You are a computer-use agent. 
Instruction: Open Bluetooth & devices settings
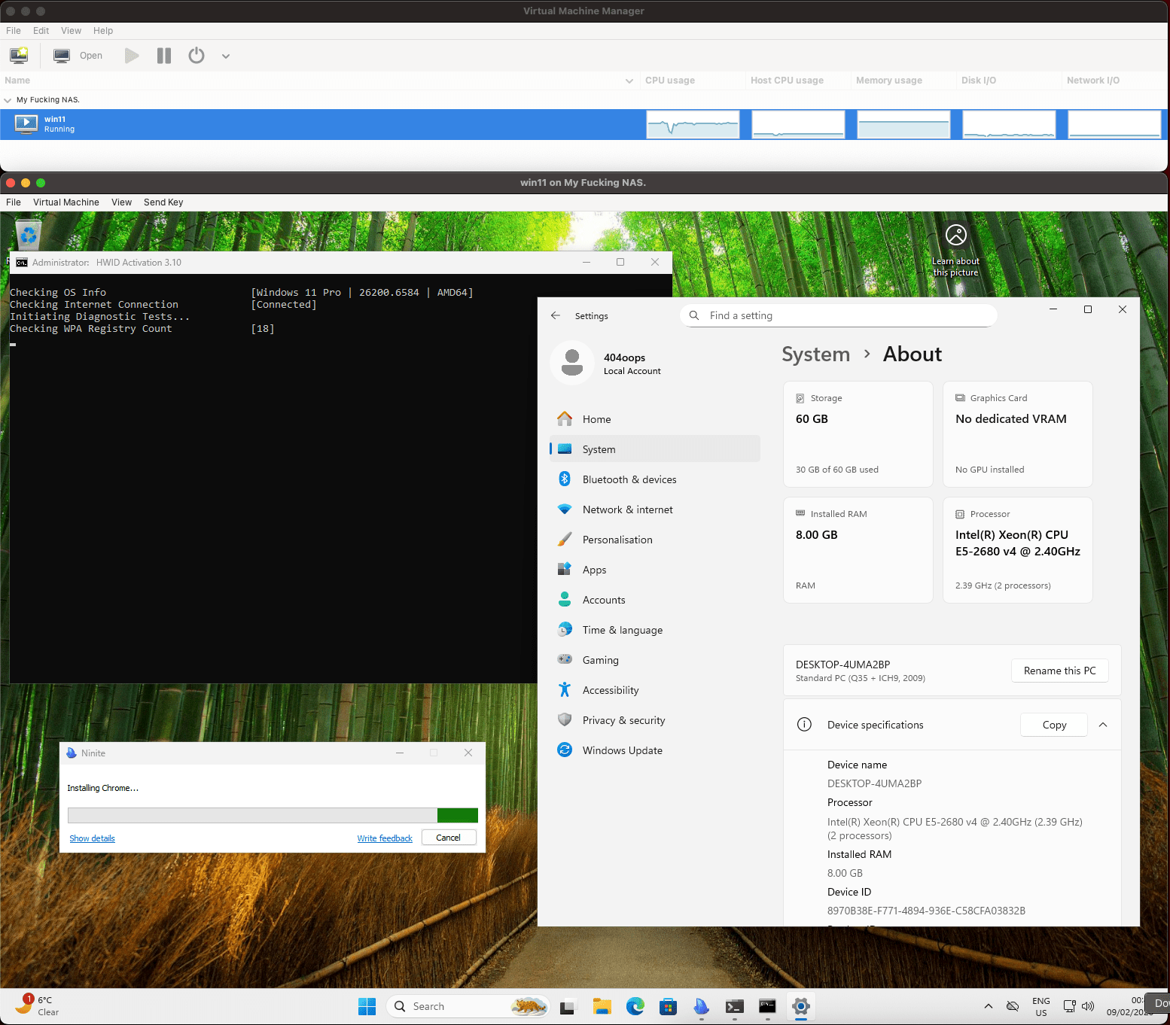[655, 479]
